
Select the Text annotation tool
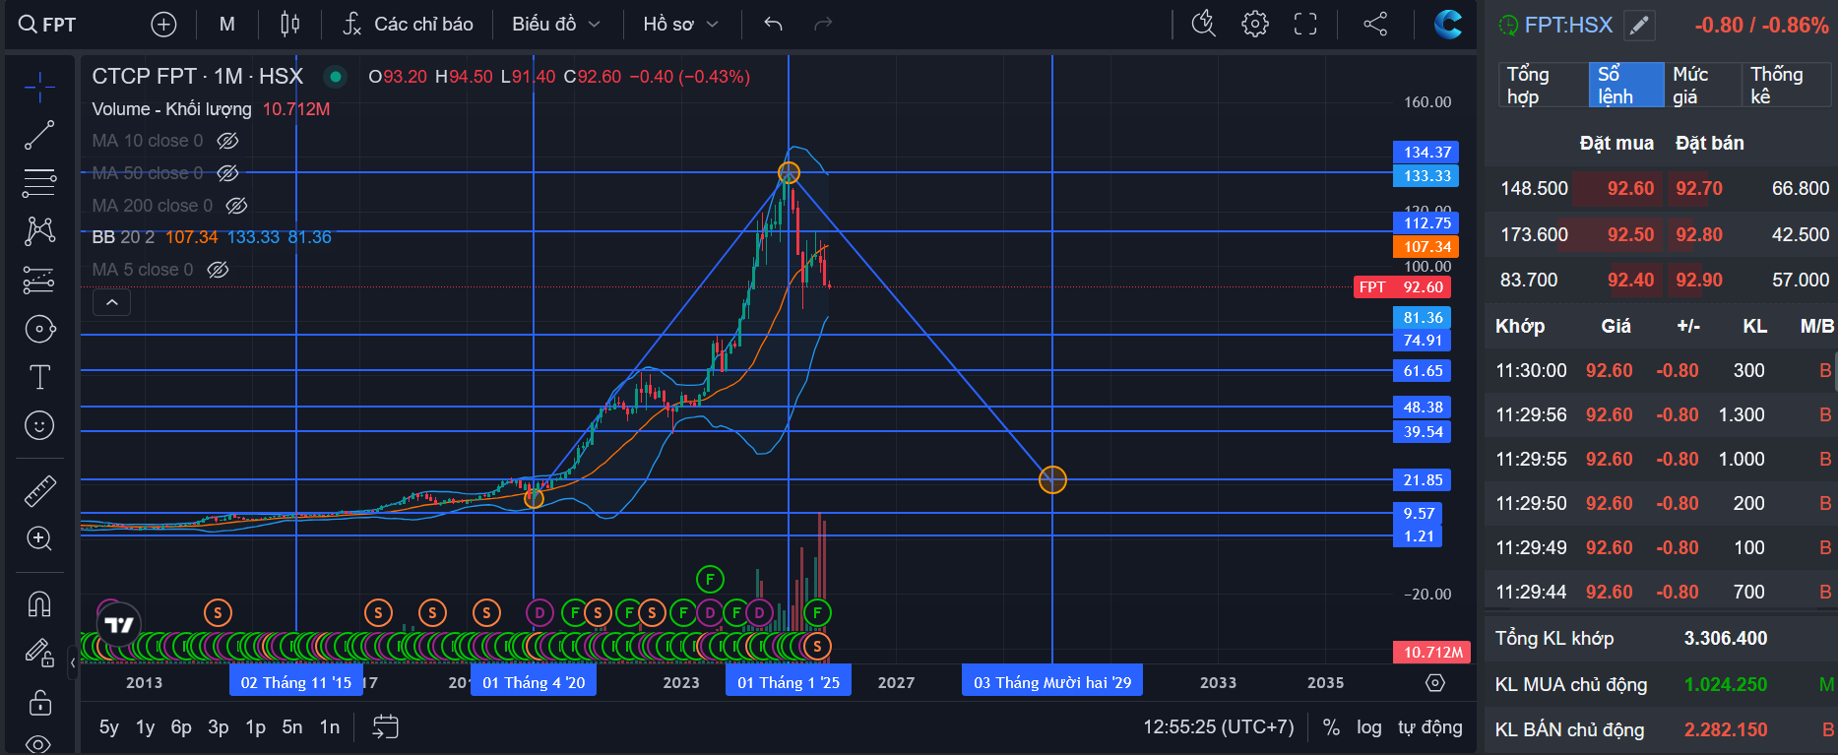39,377
